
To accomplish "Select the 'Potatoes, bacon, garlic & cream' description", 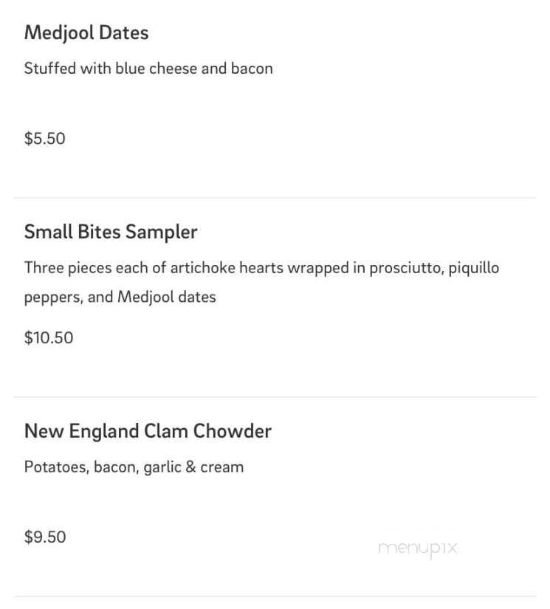I will click(x=134, y=467).
